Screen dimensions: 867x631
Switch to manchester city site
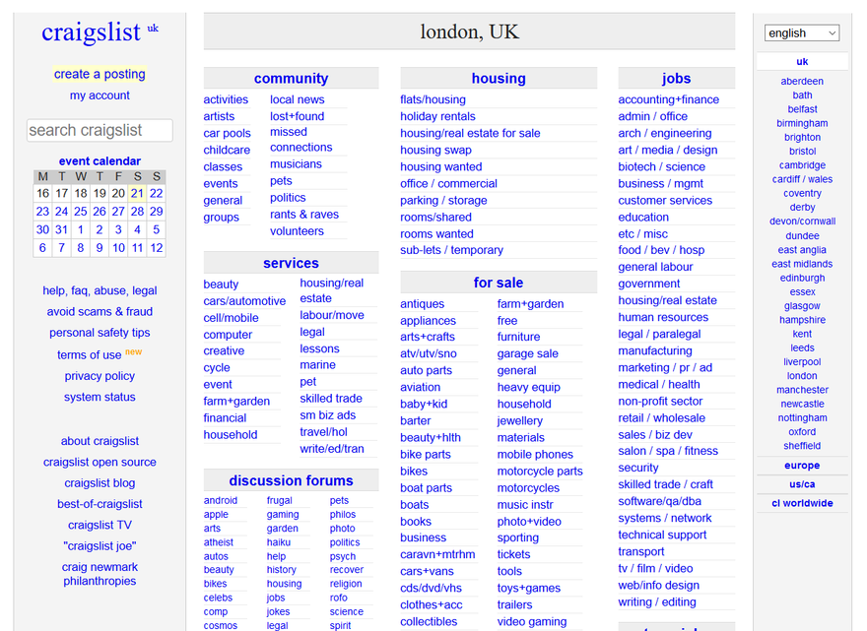802,390
